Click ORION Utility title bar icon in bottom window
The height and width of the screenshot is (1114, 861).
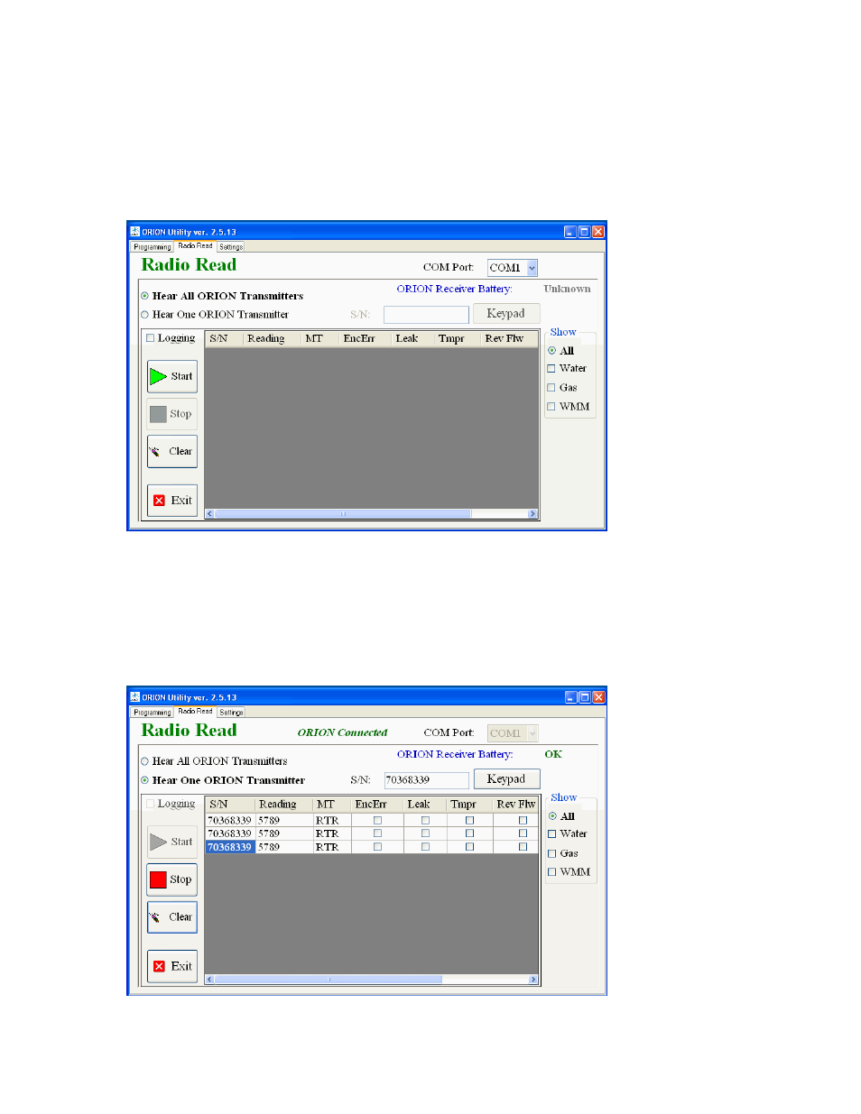point(134,697)
